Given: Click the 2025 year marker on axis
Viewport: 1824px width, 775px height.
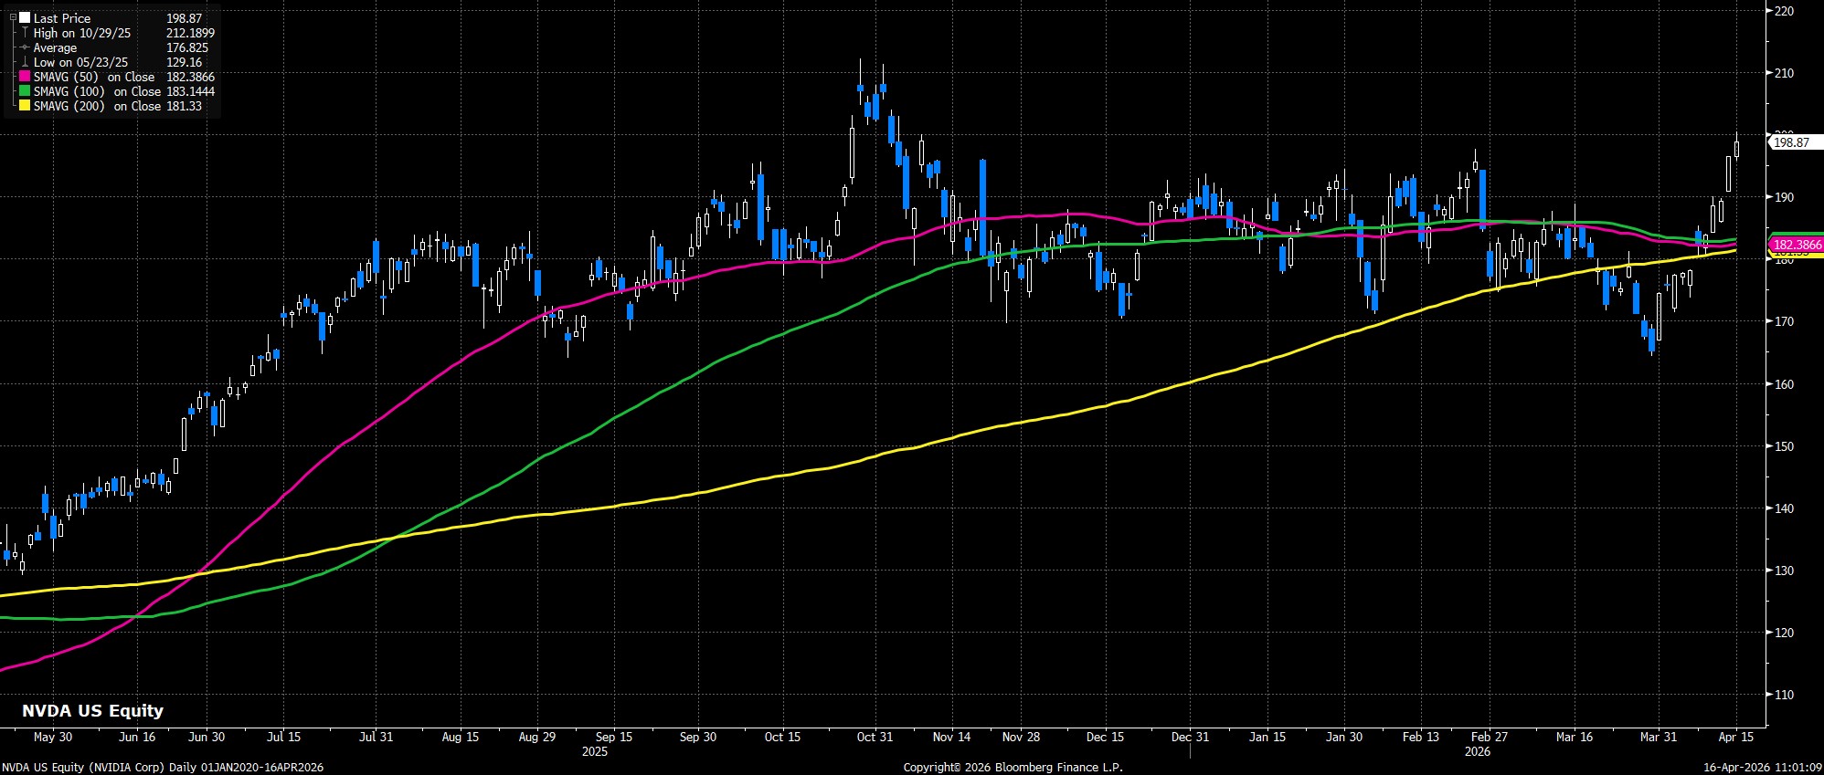Looking at the screenshot, I should pos(594,752).
